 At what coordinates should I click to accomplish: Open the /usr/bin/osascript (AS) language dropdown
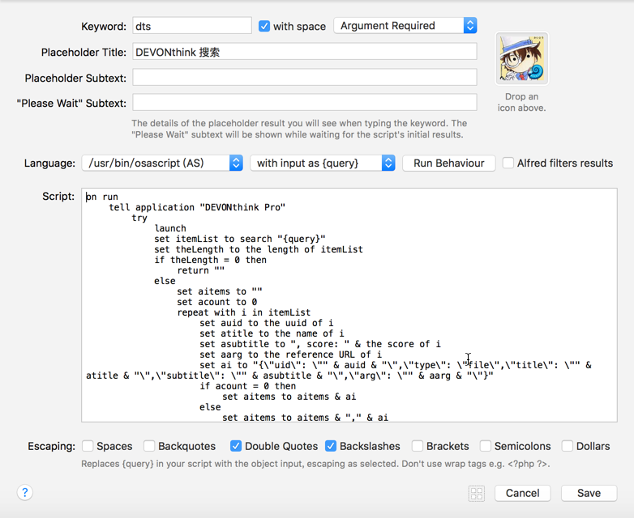(x=162, y=163)
